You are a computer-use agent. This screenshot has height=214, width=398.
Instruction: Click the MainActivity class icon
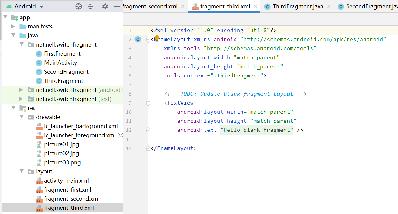point(39,63)
